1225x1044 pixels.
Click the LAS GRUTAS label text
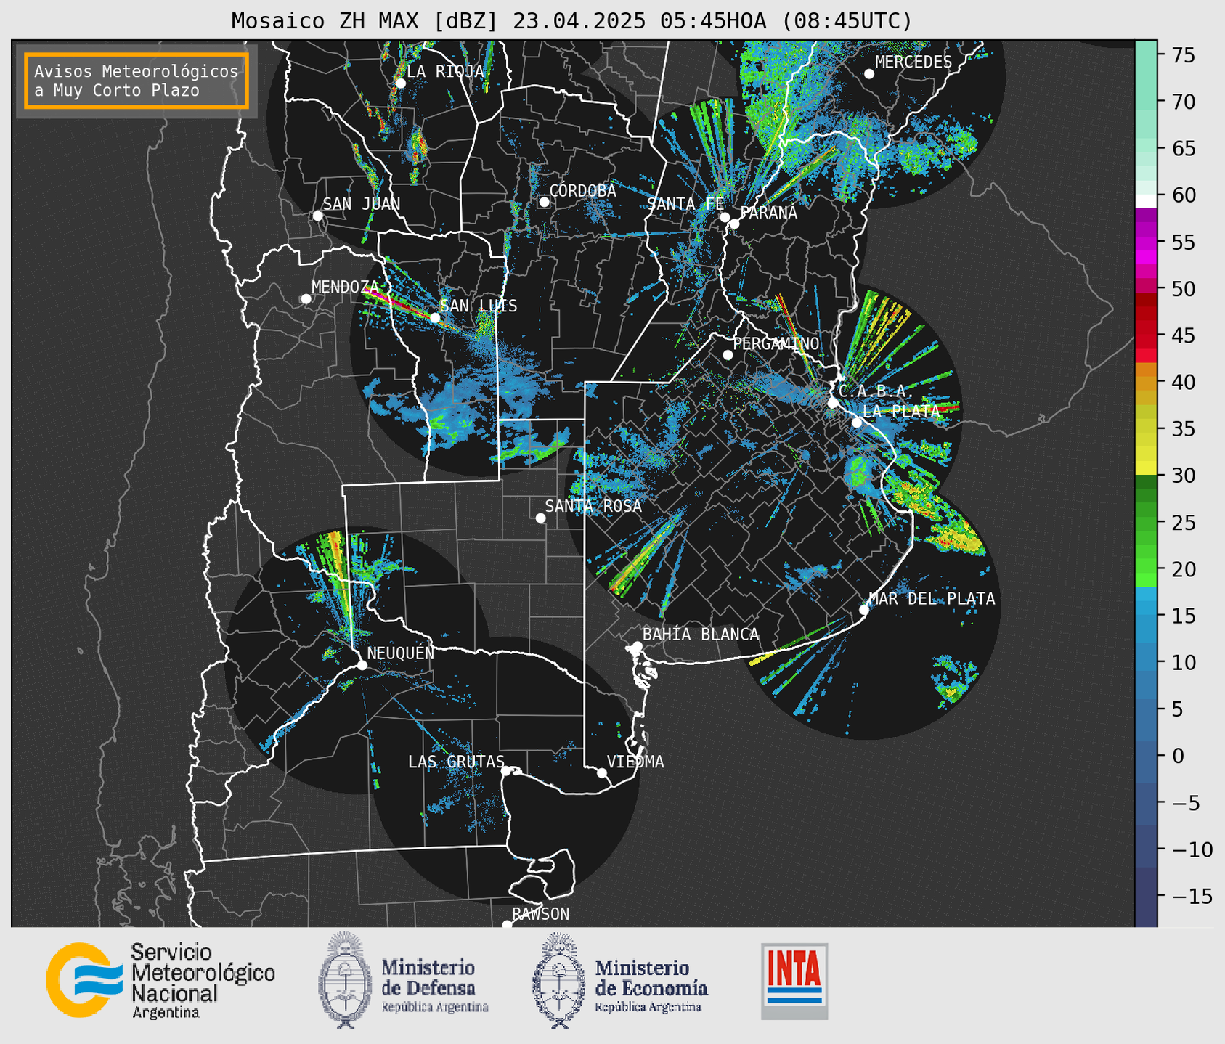pyautogui.click(x=456, y=762)
